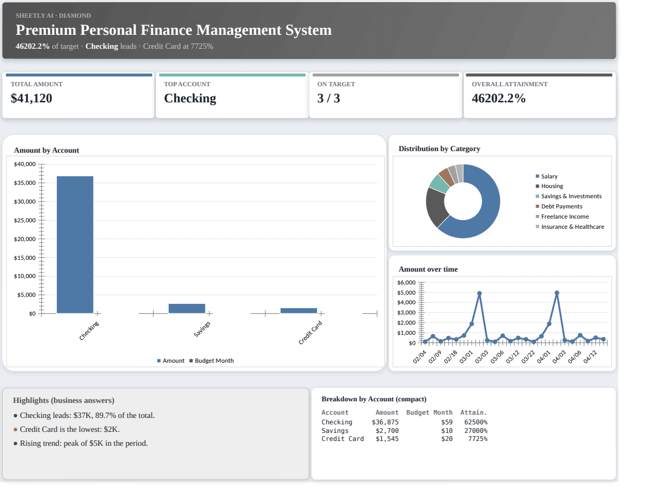Click the Attain. column header
Image resolution: width=657 pixels, height=494 pixels.
[x=474, y=413]
